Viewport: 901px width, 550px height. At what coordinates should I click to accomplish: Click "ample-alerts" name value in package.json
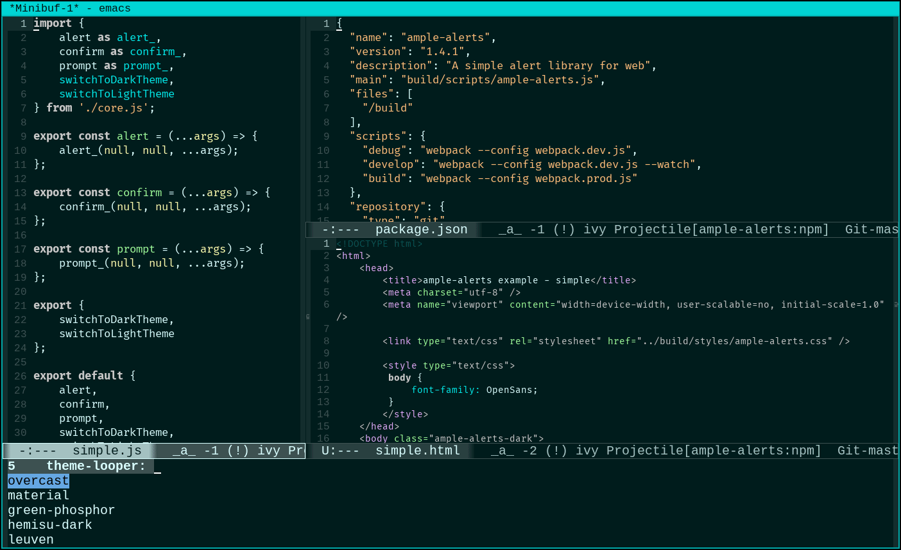tap(445, 37)
